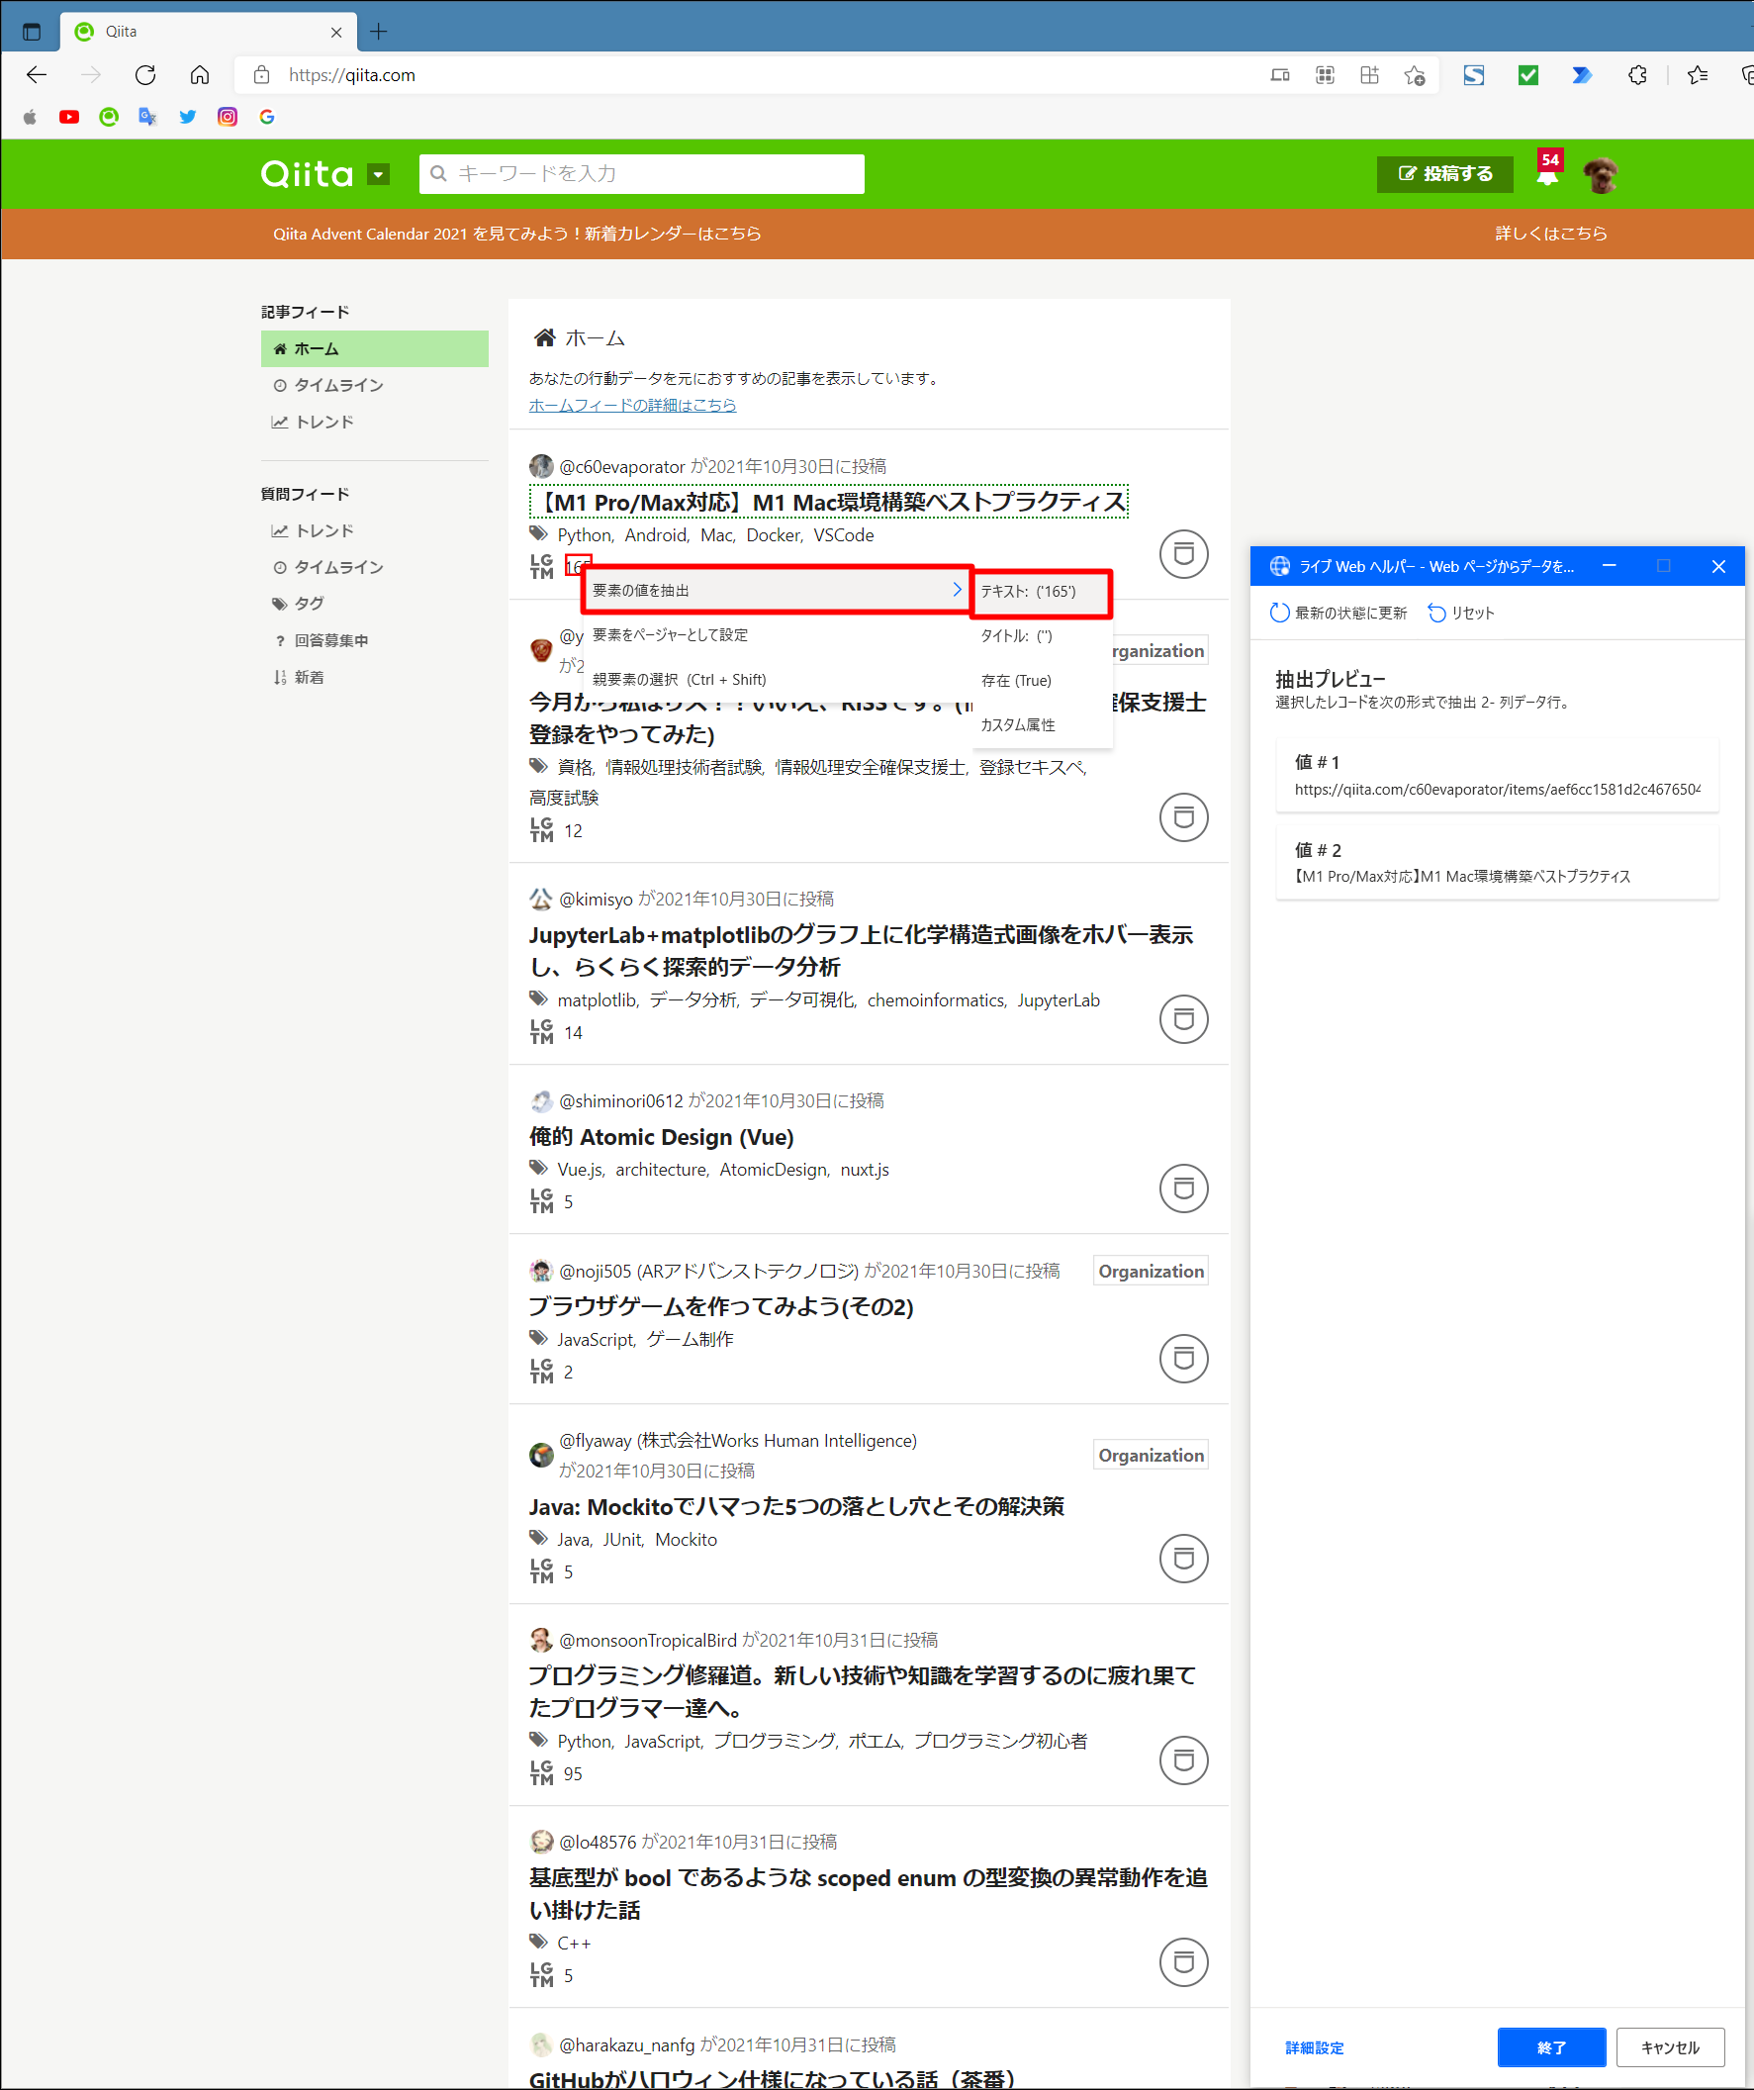Select 要素をページャーとして設定
Viewport: 1754px width, 2090px height.
[777, 635]
